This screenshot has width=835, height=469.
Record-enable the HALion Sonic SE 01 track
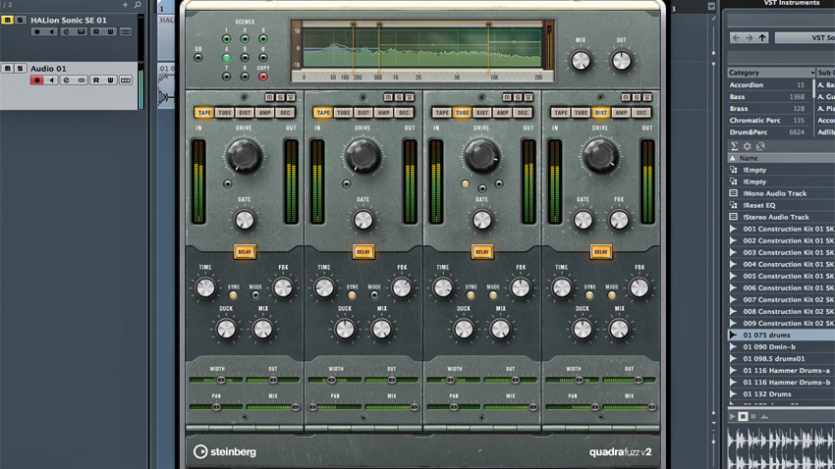(x=36, y=32)
